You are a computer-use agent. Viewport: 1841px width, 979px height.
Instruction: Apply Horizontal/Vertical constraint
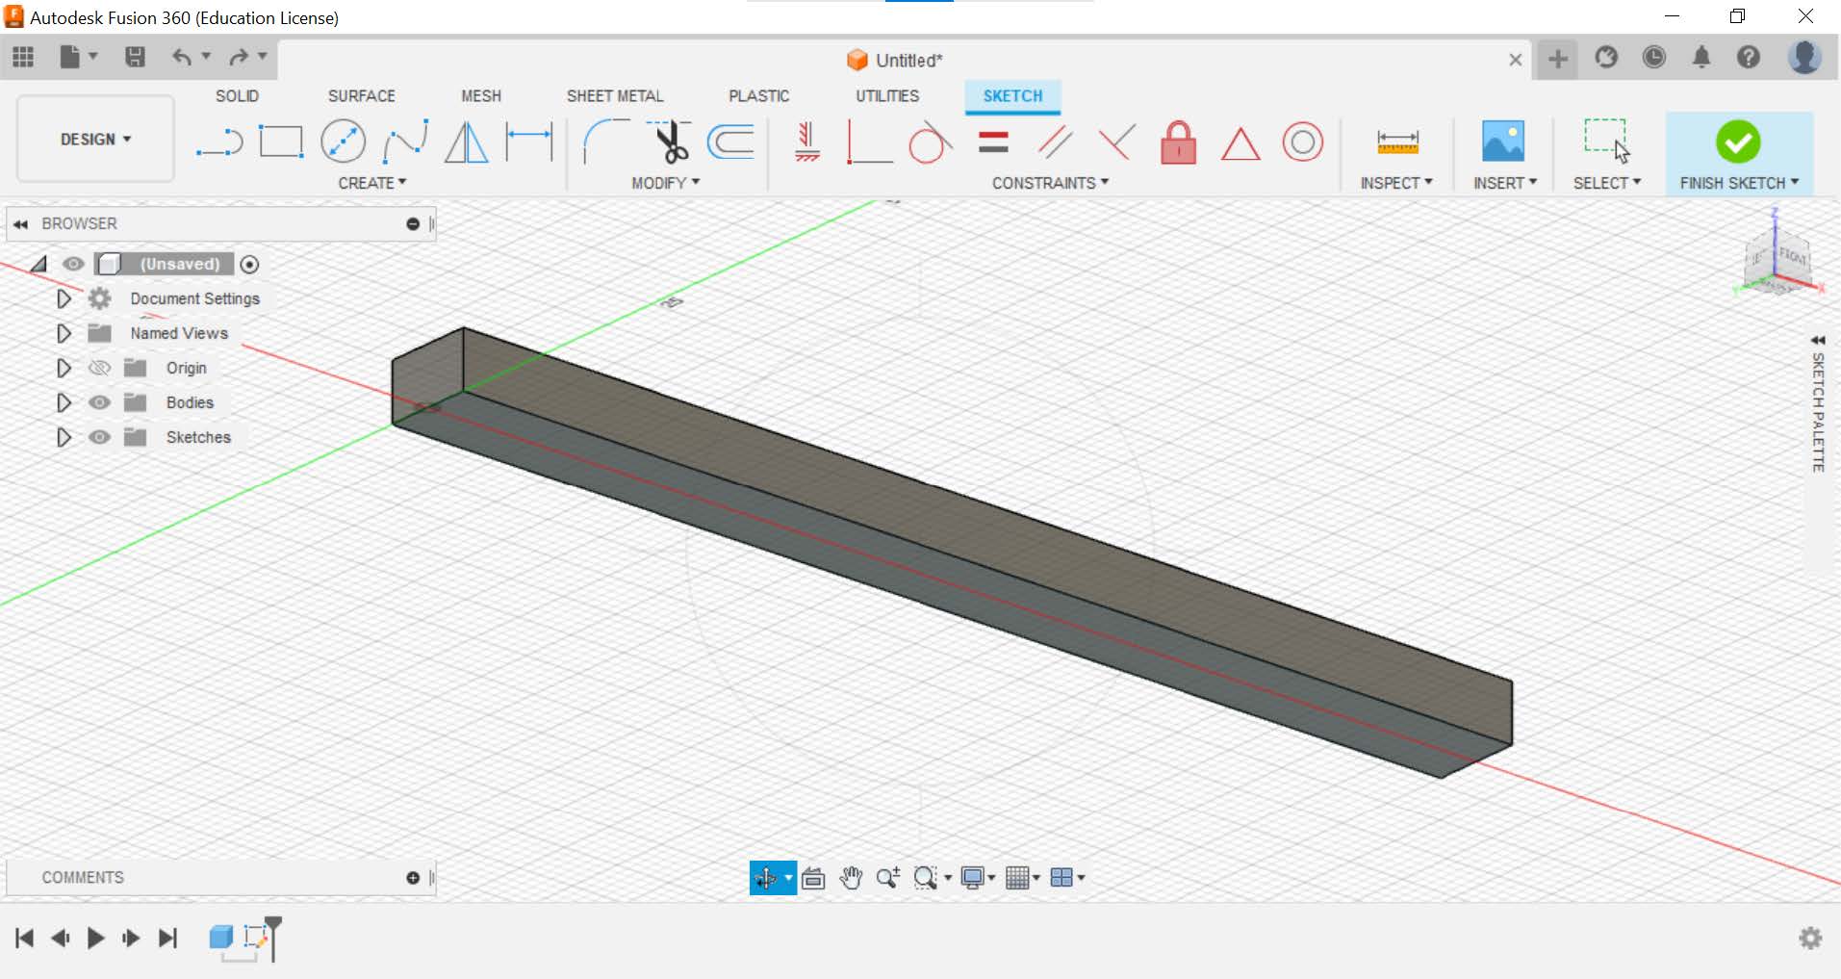point(807,142)
